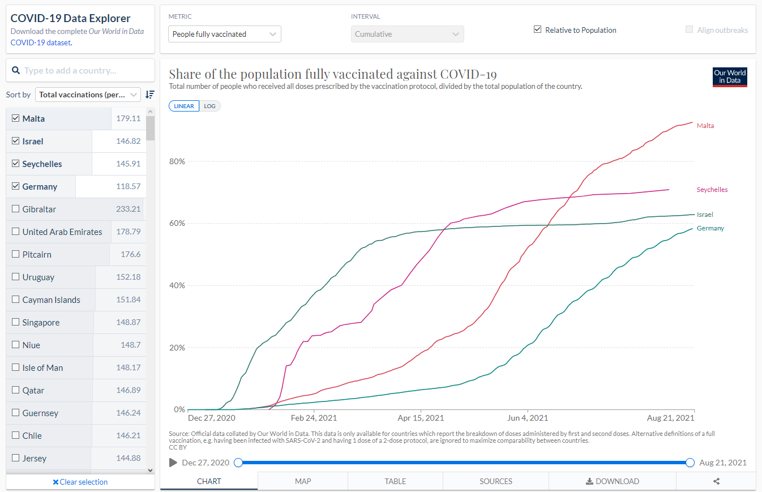Screen dimensions: 762x492
Task: Click the sort order direction icon
Action: pos(149,95)
